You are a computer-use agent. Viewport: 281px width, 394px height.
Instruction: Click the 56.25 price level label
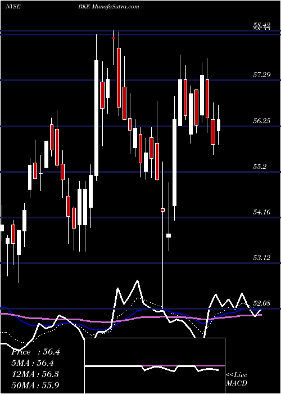(262, 121)
